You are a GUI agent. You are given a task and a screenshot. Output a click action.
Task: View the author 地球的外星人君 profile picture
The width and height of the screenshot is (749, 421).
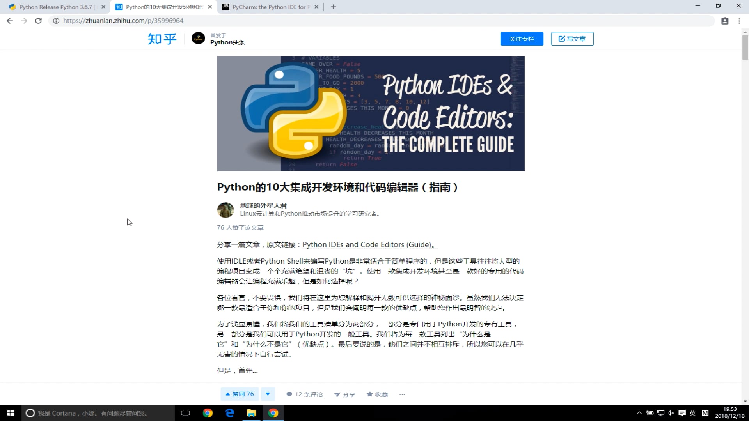click(x=225, y=210)
